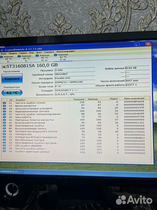
Task: Click the Прошивка field showing 3.AAD
Action: (75, 70)
